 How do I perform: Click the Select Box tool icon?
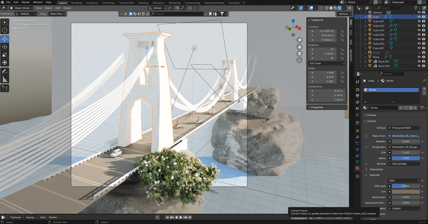(x=5, y=23)
